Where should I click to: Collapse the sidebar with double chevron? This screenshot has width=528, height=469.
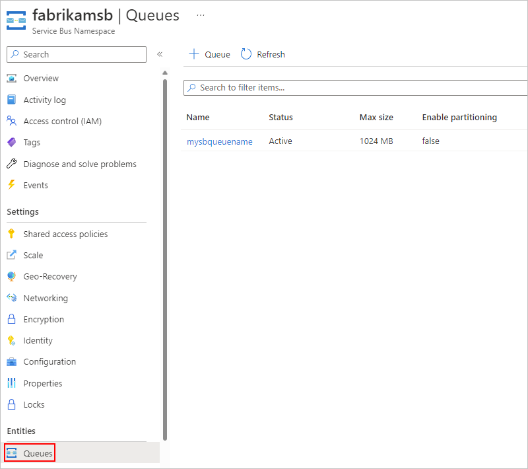click(160, 54)
